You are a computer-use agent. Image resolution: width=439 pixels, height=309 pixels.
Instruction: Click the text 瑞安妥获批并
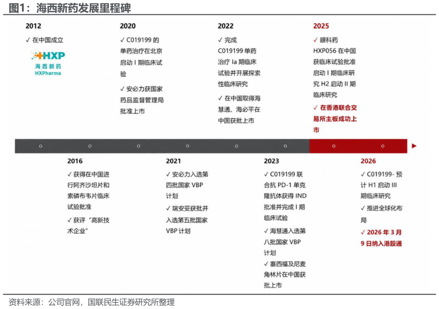190,209
